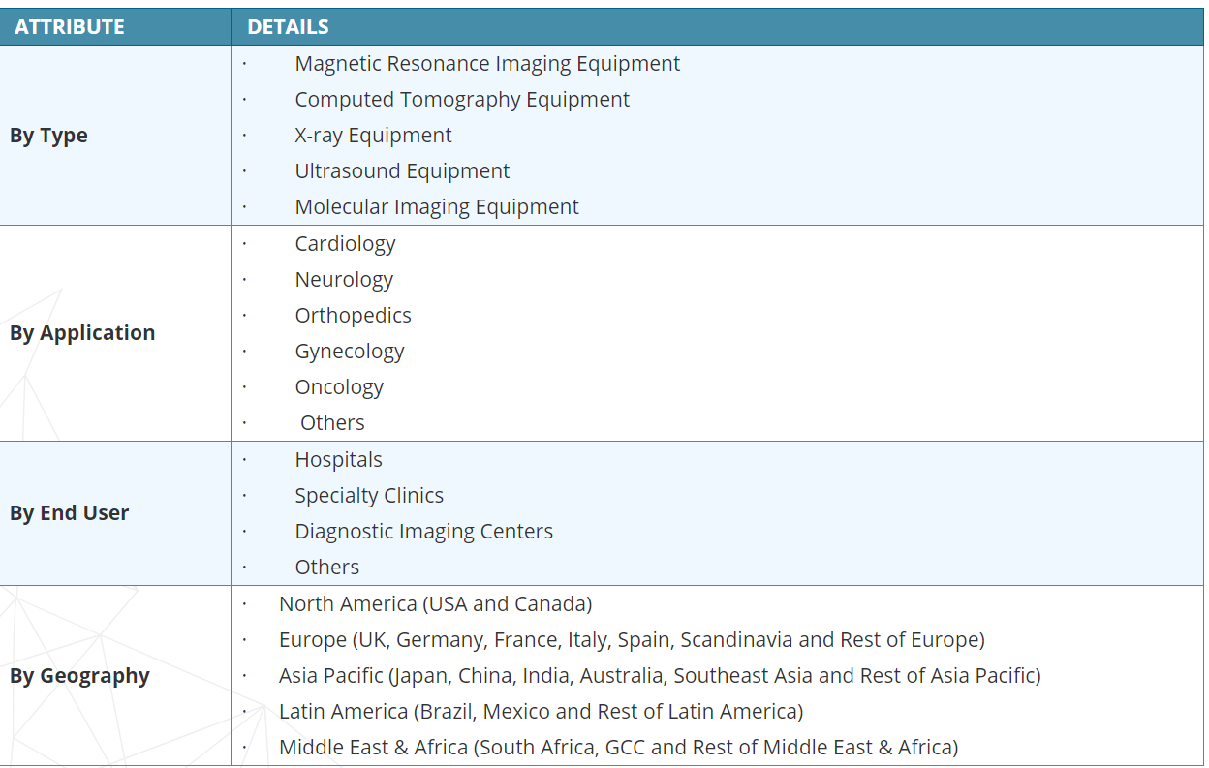The width and height of the screenshot is (1209, 768).
Task: Click Magnetic Resonance Imaging Equipment entry
Action: point(487,64)
